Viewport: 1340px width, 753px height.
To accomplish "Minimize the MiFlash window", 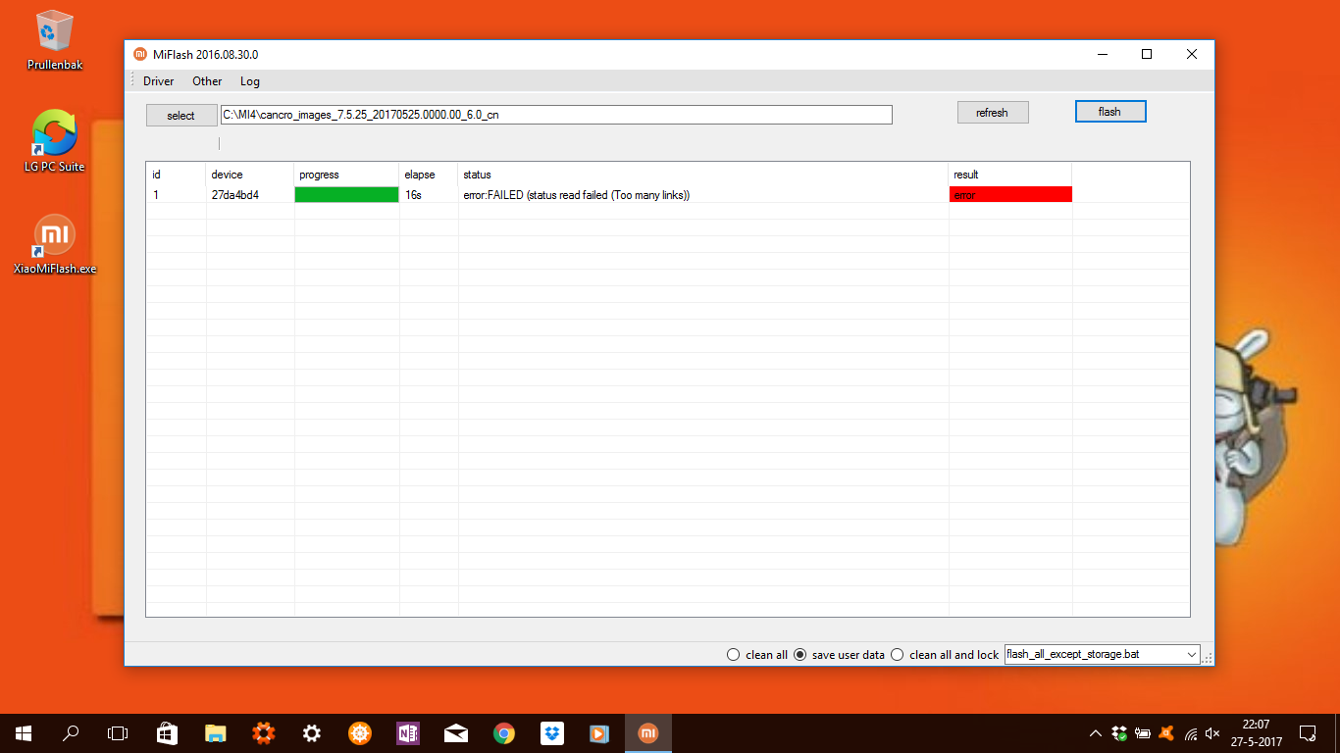I will (x=1102, y=55).
